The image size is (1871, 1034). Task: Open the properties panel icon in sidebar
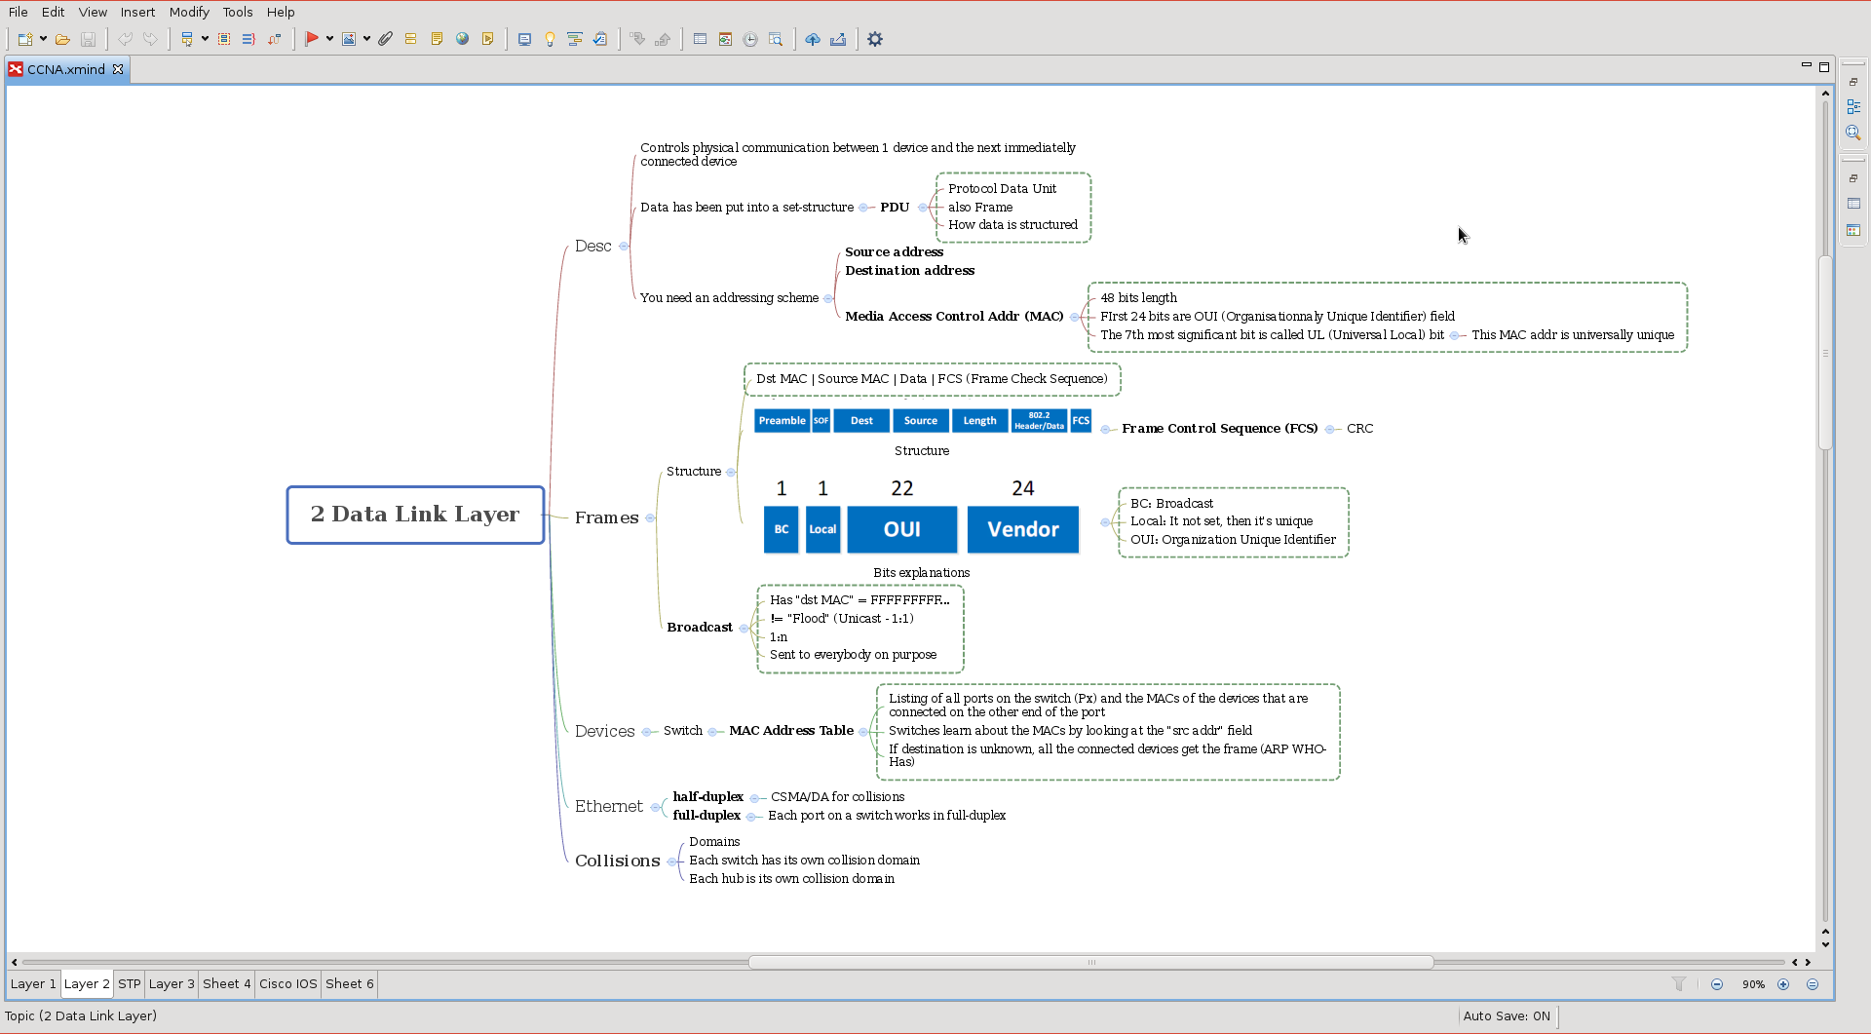point(1853,204)
